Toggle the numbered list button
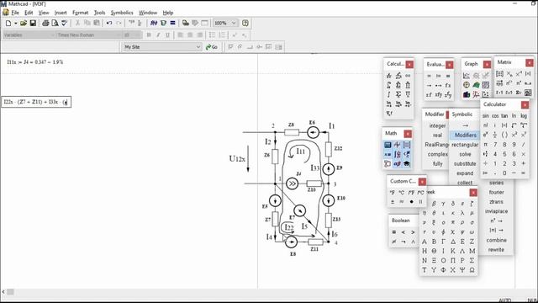Image resolution: width=538 pixels, height=303 pixels. (x=222, y=35)
